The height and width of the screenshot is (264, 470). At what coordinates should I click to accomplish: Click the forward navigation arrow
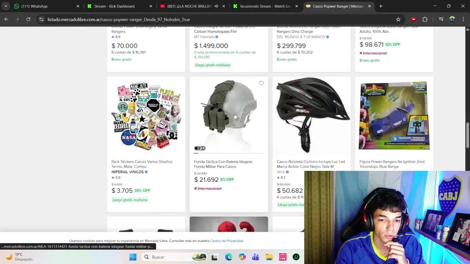17,19
